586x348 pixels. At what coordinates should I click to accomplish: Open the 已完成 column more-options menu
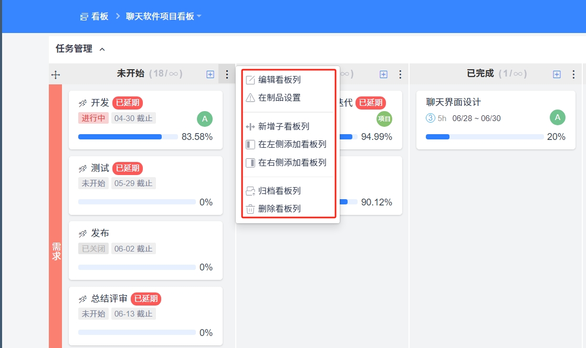(573, 74)
